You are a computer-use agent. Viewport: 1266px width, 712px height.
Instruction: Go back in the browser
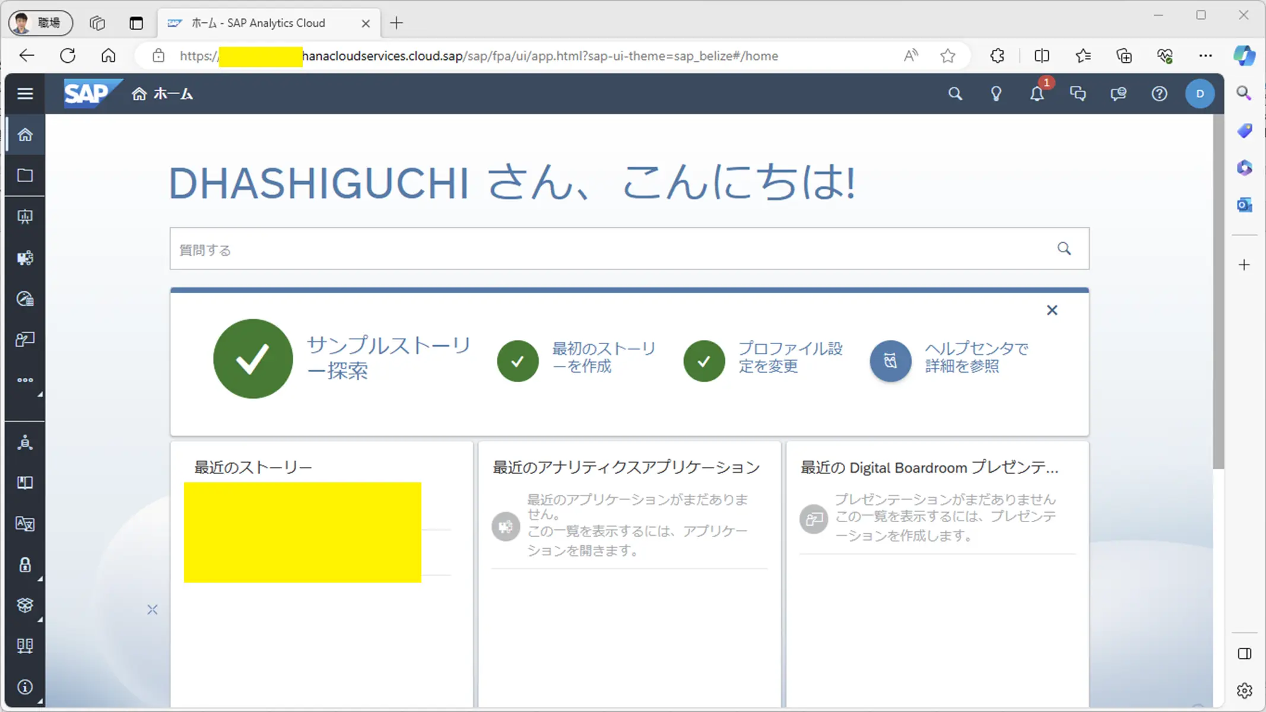(27, 56)
